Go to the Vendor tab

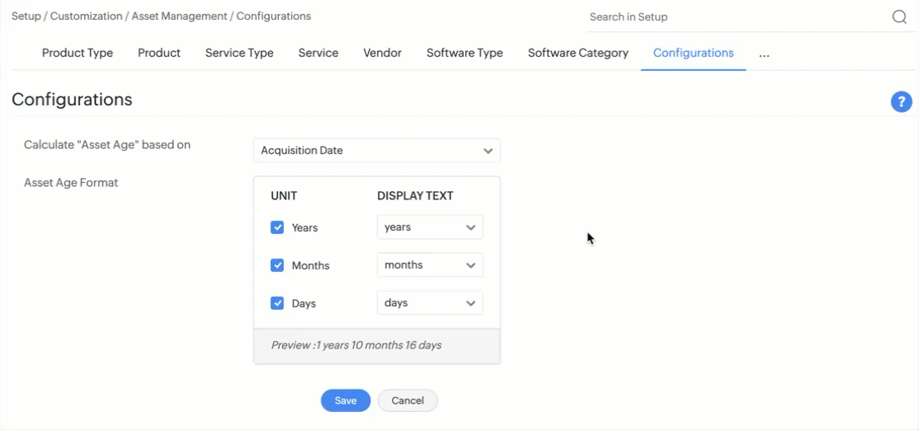pos(382,53)
